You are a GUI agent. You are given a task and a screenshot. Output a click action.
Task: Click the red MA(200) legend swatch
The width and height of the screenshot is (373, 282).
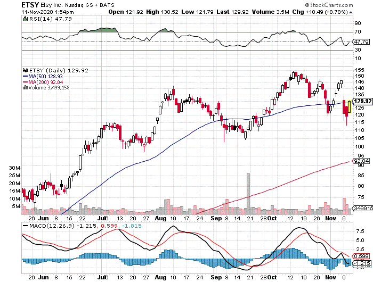pyautogui.click(x=25, y=81)
